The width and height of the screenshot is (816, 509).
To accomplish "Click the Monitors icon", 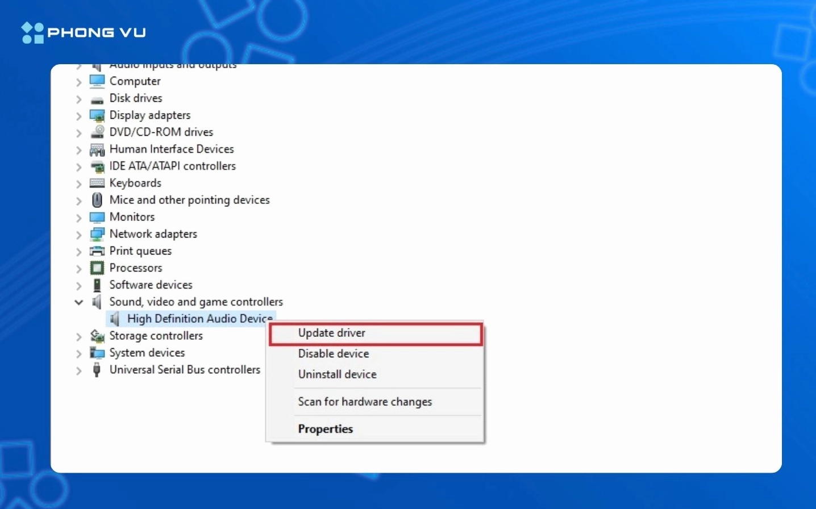I will point(97,217).
